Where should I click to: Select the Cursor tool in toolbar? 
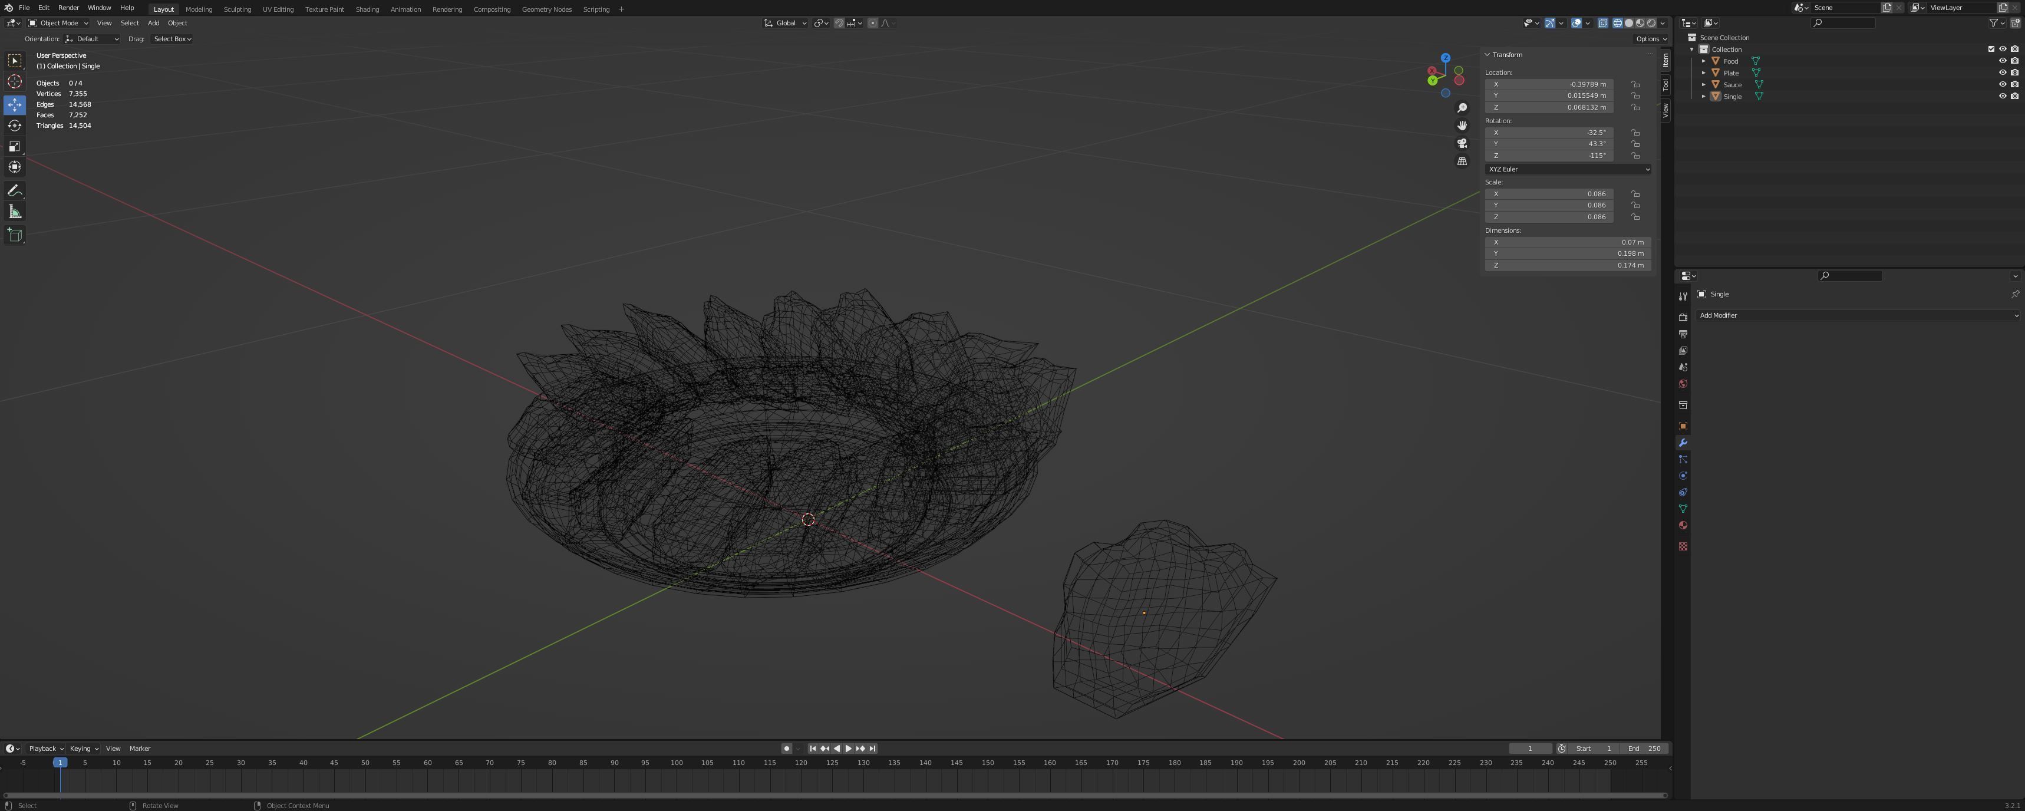tap(15, 82)
